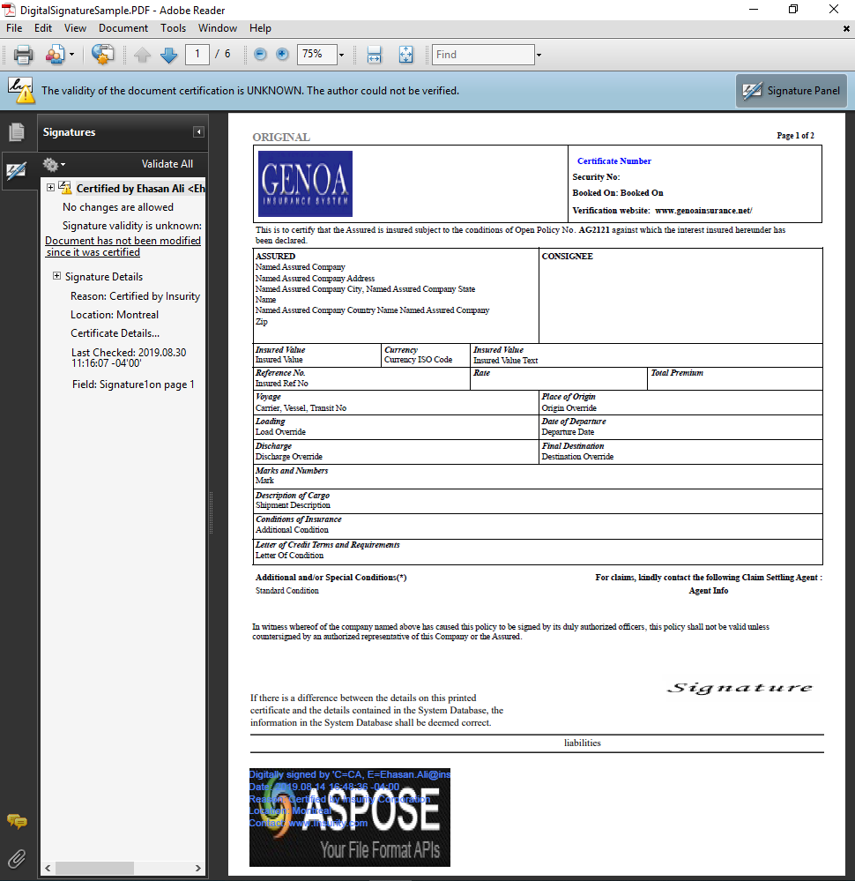The image size is (855, 881).
Task: Open the Attachments paperclip icon
Action: point(16,858)
